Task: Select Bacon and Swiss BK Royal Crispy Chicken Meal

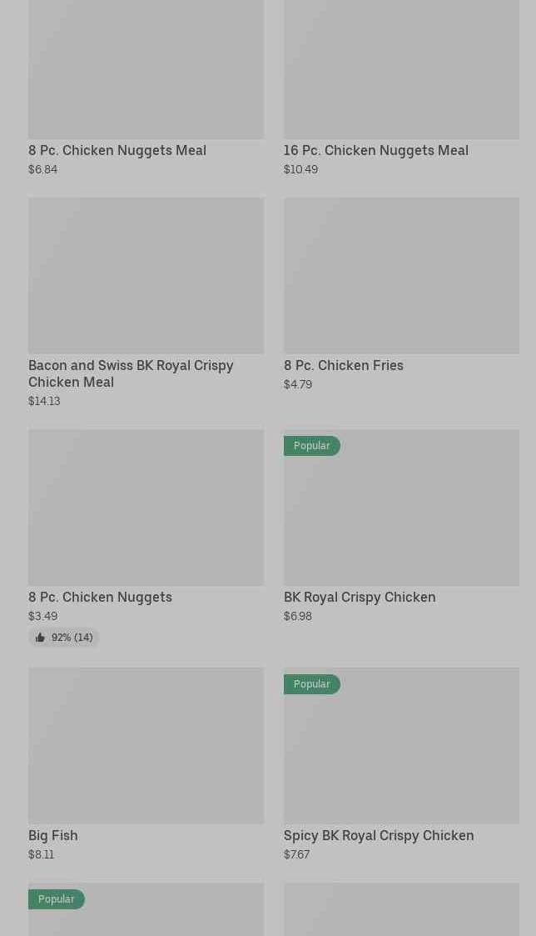Action: (x=131, y=373)
